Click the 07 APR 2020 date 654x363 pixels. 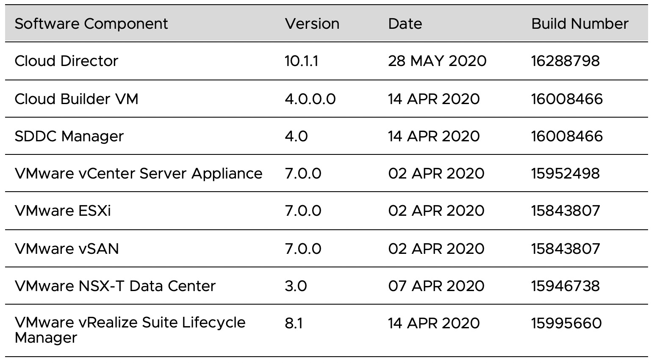pos(436,286)
